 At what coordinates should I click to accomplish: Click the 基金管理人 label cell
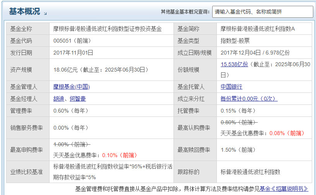(28, 87)
